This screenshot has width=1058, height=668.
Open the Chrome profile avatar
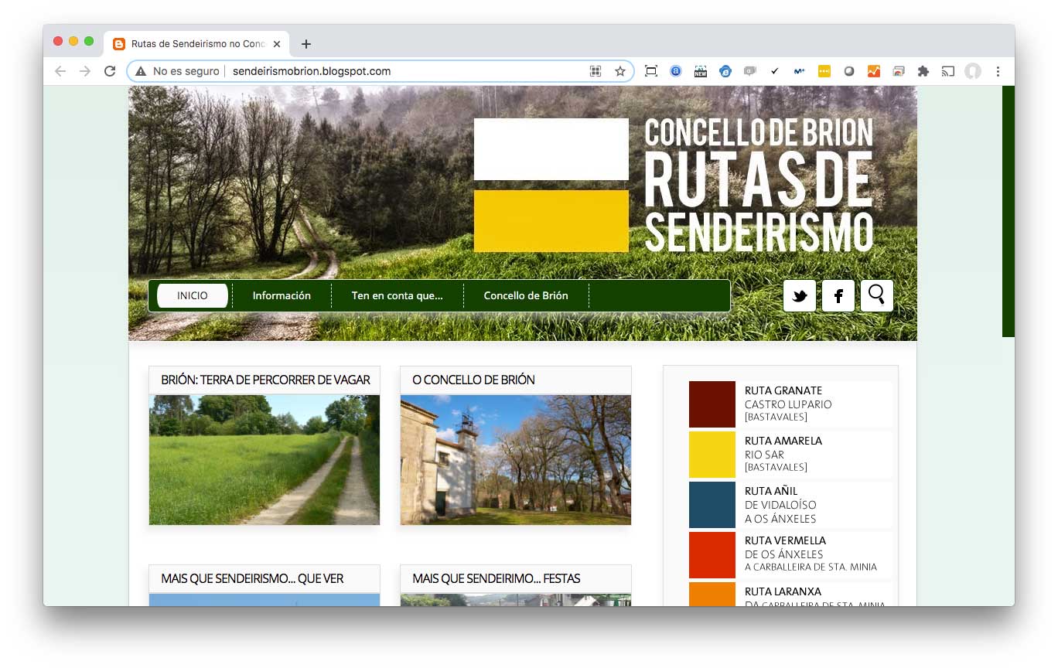pyautogui.click(x=973, y=71)
